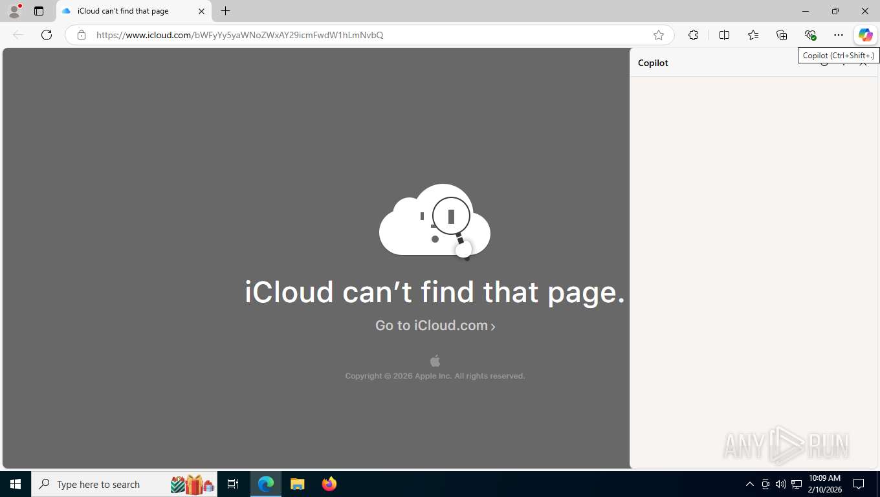Show hidden system tray icons
The height and width of the screenshot is (497, 880).
750,484
